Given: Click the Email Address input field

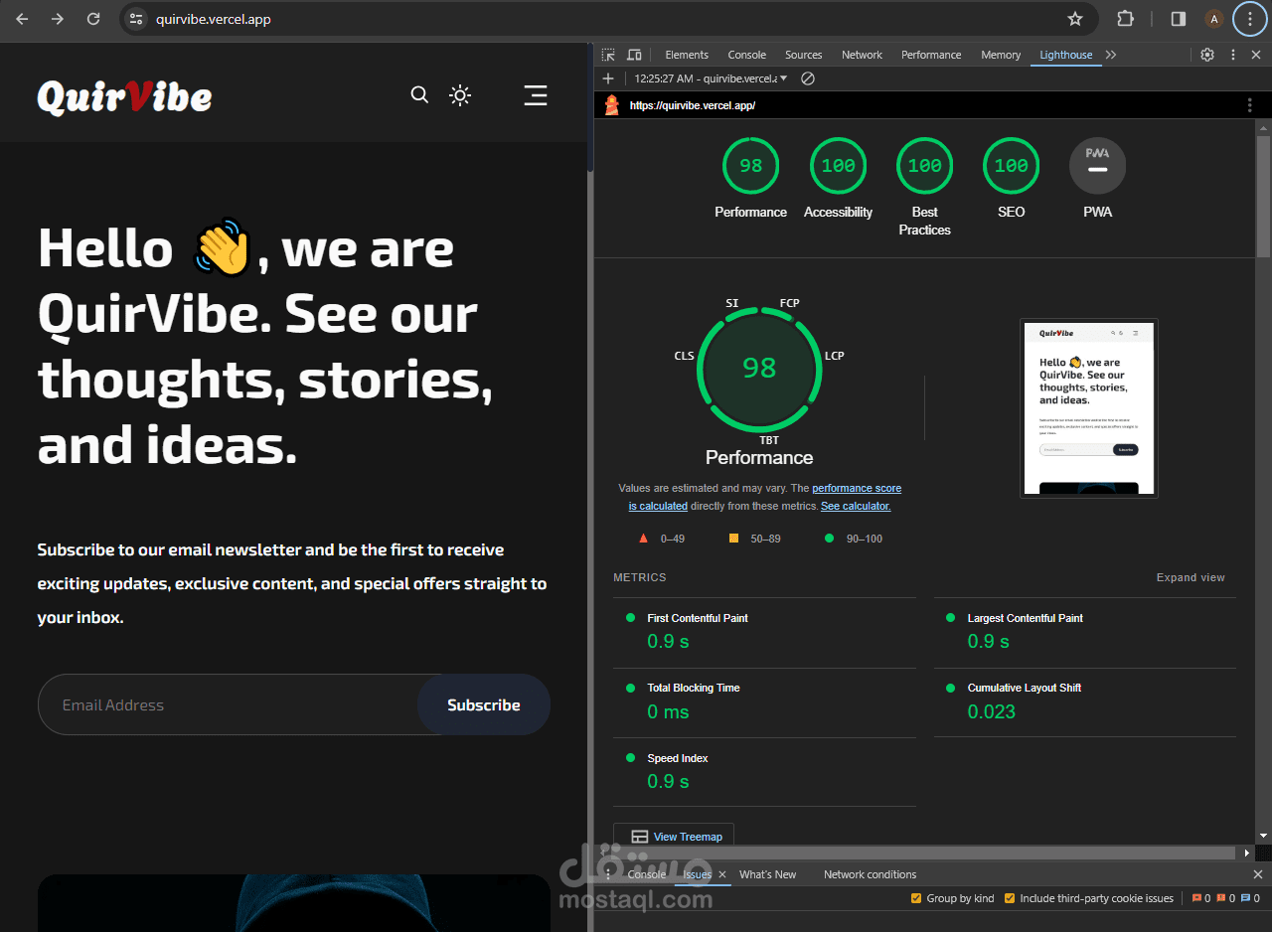Looking at the screenshot, I should 228,704.
